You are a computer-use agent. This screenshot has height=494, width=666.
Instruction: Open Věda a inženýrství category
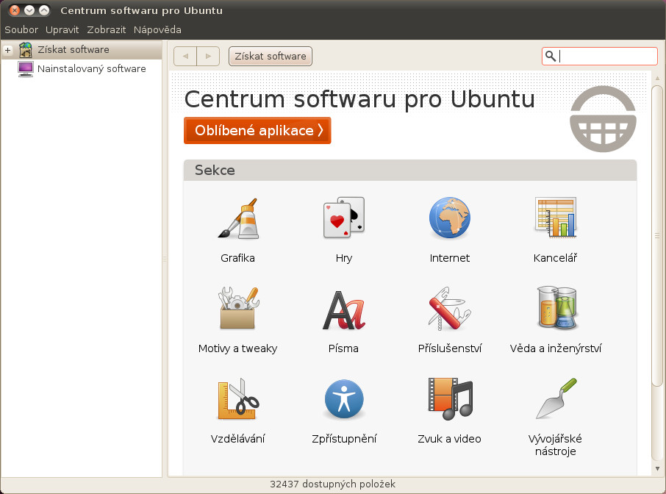[555, 309]
